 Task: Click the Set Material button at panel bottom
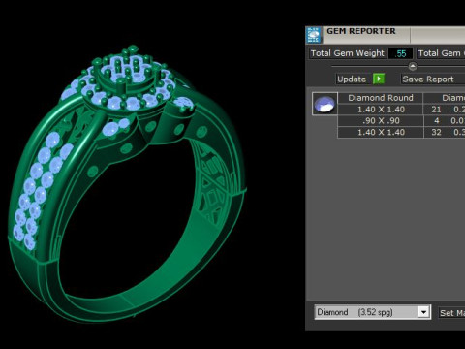(x=451, y=313)
